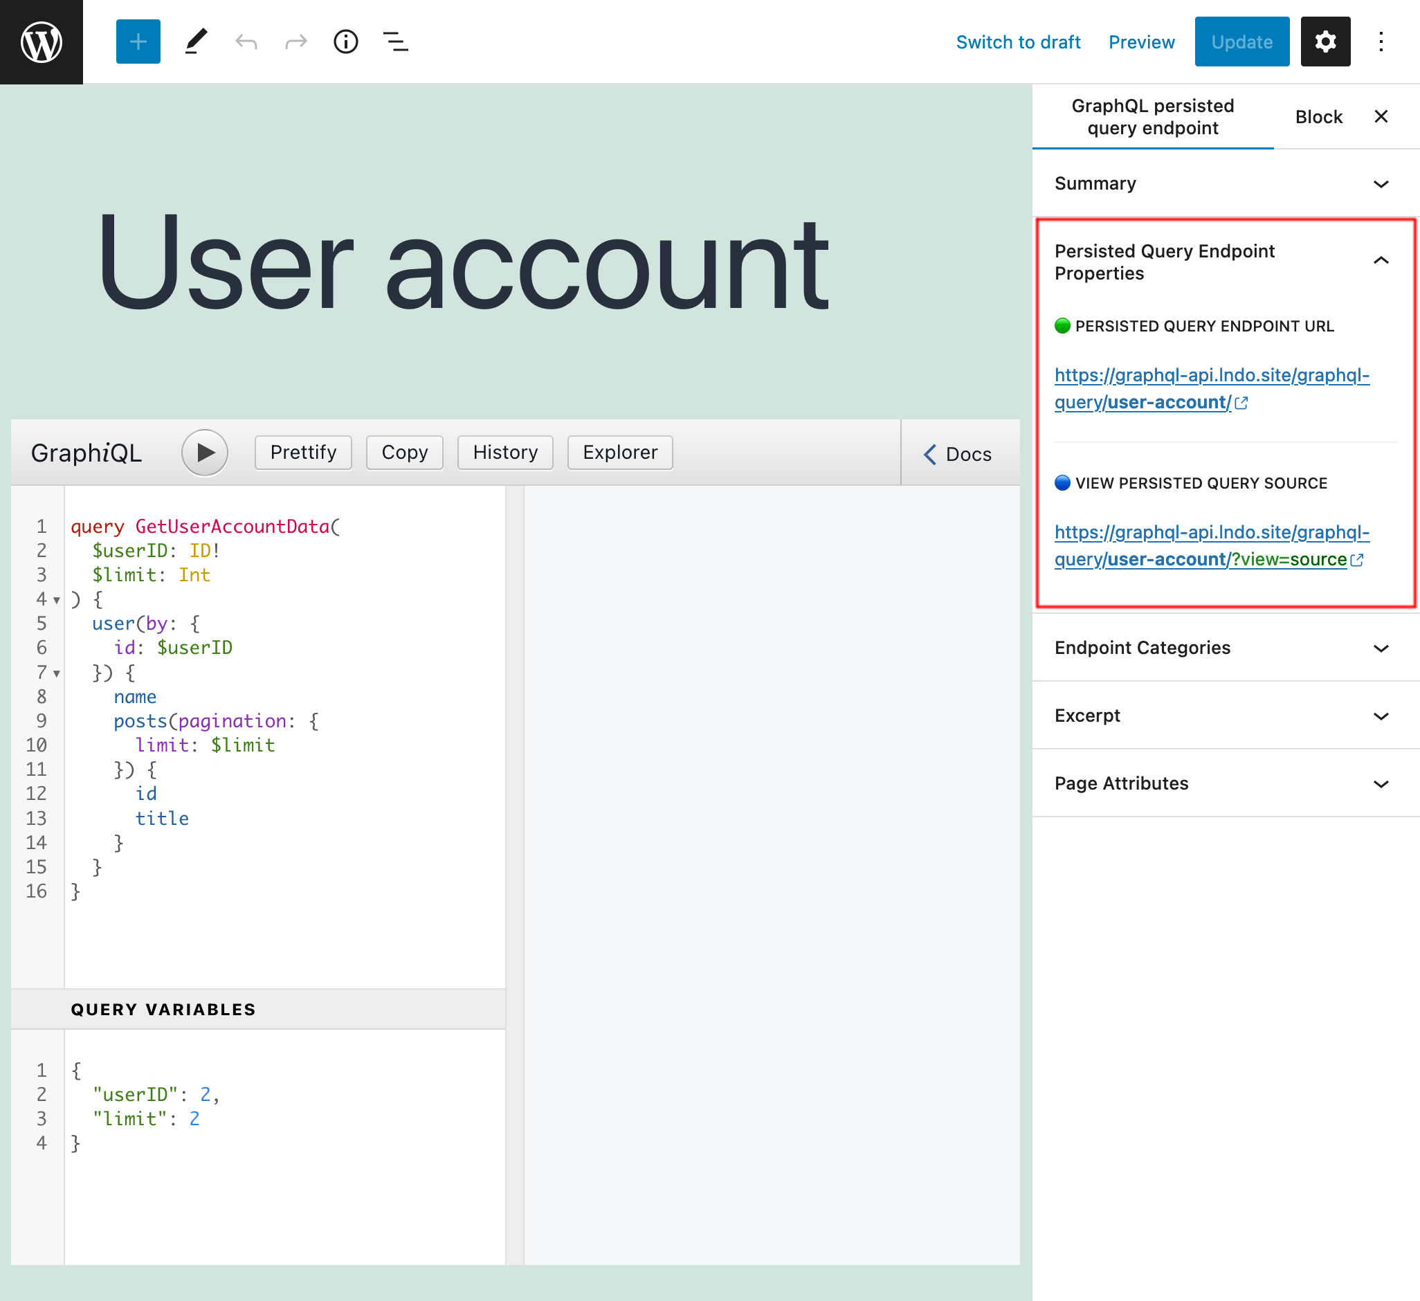Click the external-link icon after user-account URL

(x=1241, y=403)
